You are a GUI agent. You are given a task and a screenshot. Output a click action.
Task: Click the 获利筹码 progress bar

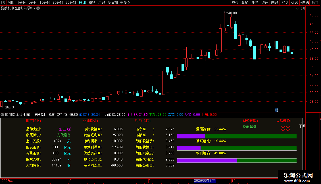coord(237,161)
